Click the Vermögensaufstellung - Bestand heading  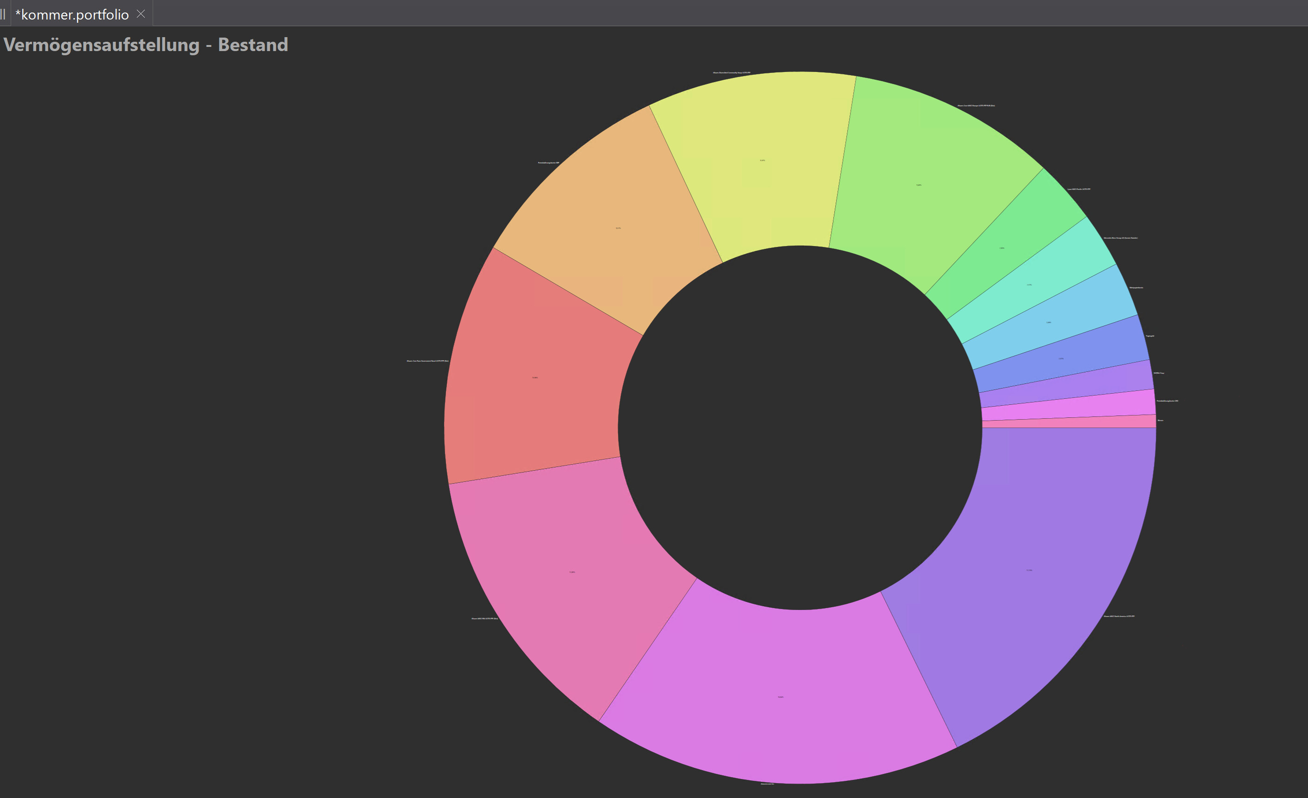[145, 45]
